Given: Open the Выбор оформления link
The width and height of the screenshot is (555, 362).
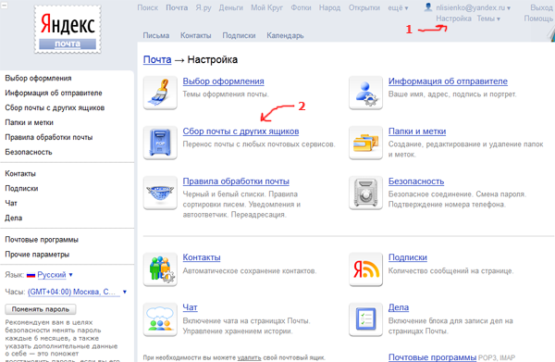Looking at the screenshot, I should (x=223, y=81).
